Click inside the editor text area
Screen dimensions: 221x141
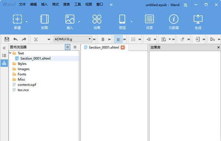pyautogui.click(x=114, y=96)
